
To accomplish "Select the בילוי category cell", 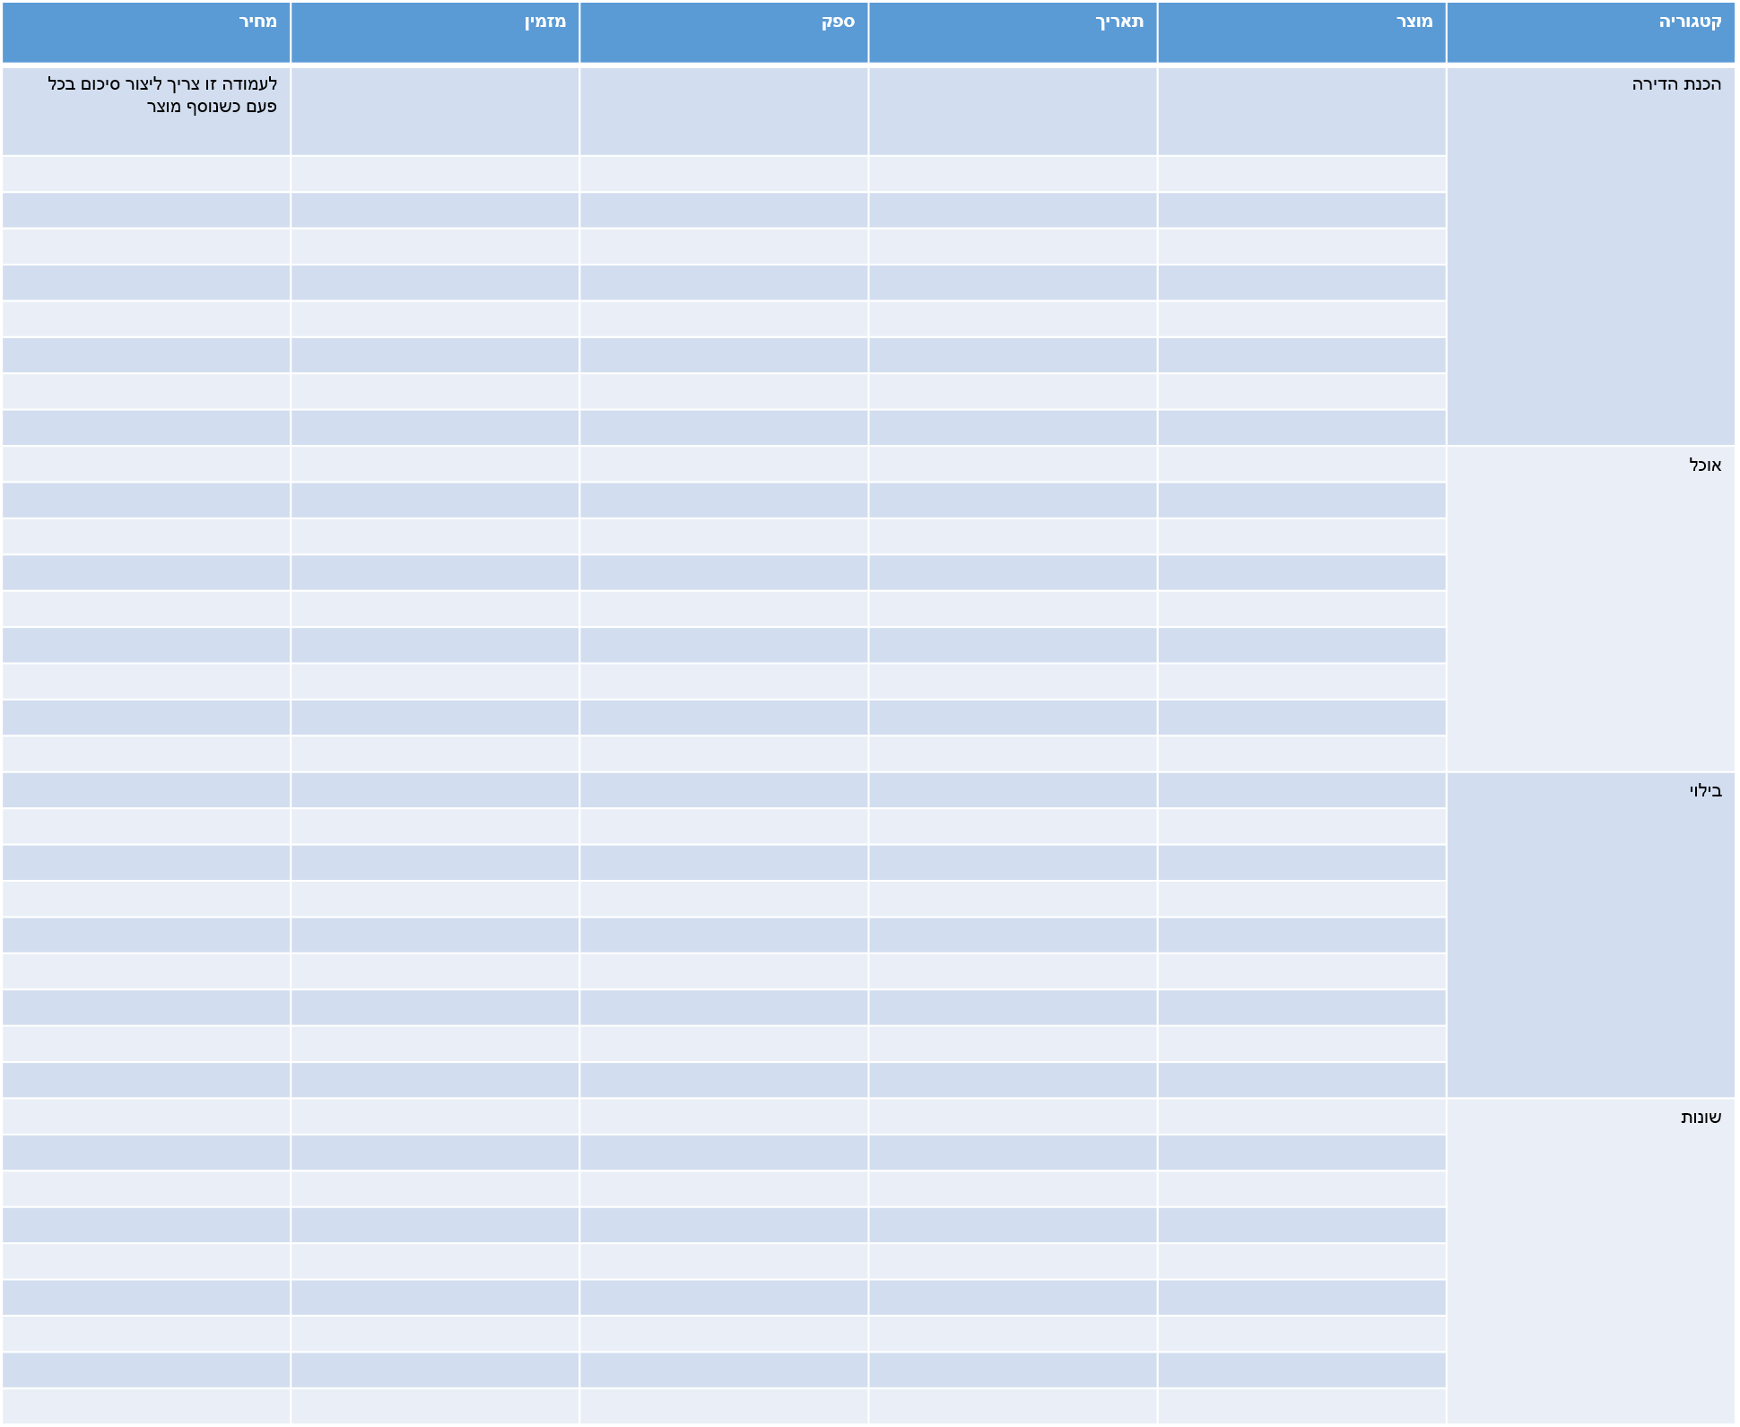I will [1590, 935].
